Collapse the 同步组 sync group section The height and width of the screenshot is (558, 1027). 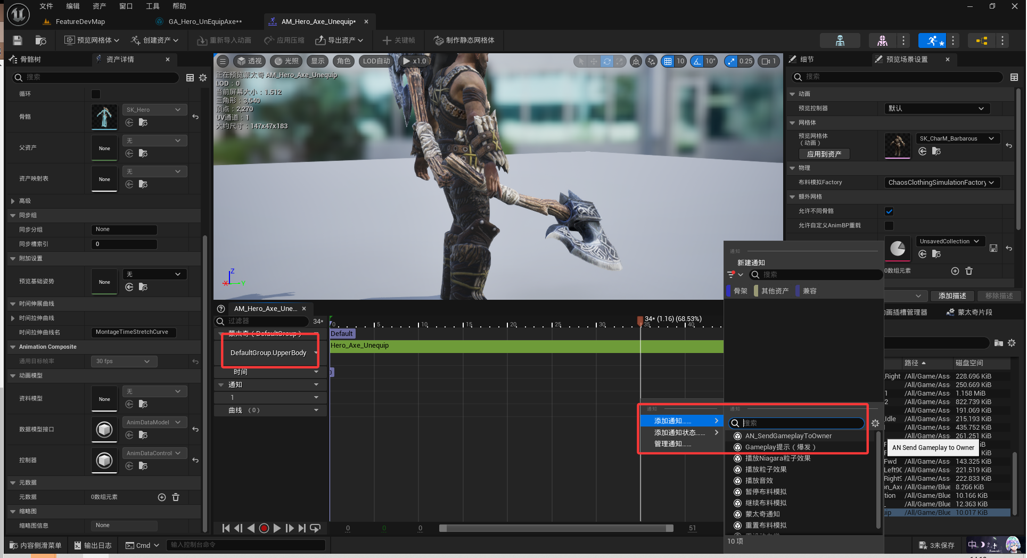pyautogui.click(x=13, y=216)
